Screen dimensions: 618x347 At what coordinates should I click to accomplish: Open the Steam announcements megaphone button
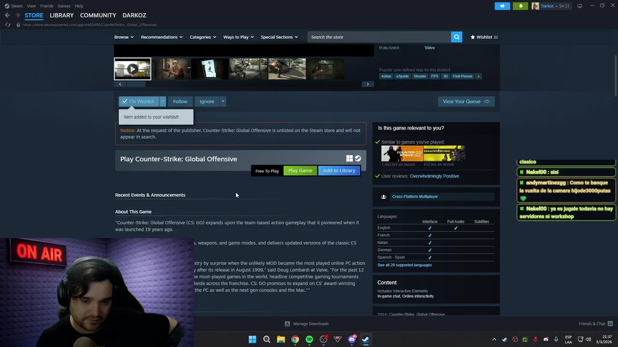[x=502, y=6]
